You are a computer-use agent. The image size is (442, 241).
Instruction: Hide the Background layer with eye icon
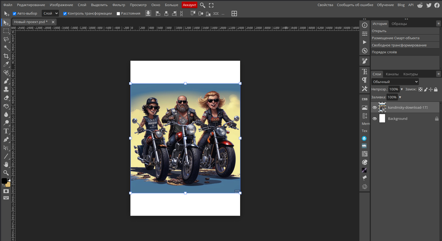point(375,119)
